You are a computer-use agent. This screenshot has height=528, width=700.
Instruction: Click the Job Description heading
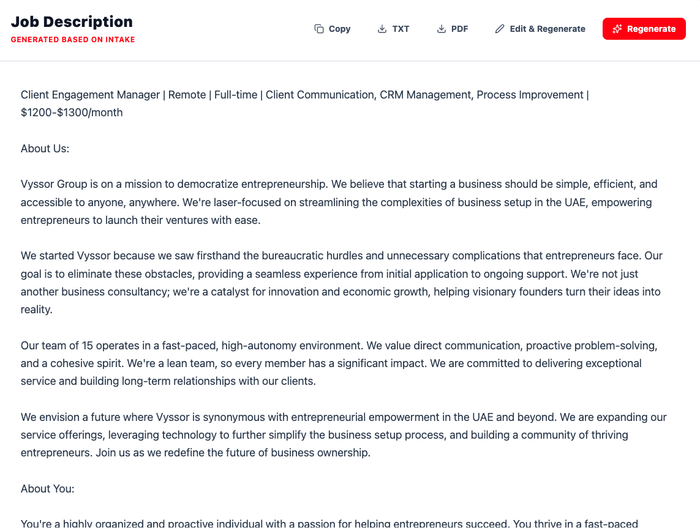click(x=72, y=21)
